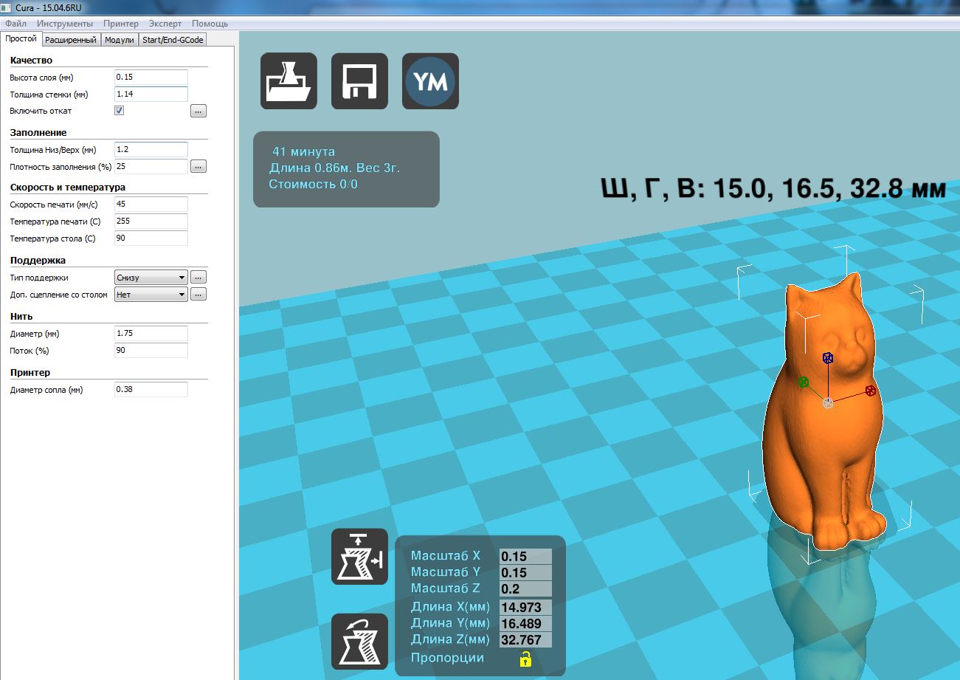
Task: Click the blue Z-axis handle on cat
Action: (828, 358)
